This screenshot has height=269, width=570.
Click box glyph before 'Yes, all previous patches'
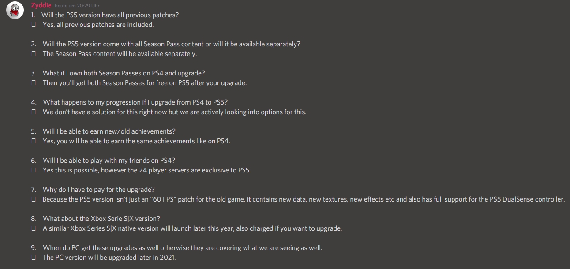34,25
